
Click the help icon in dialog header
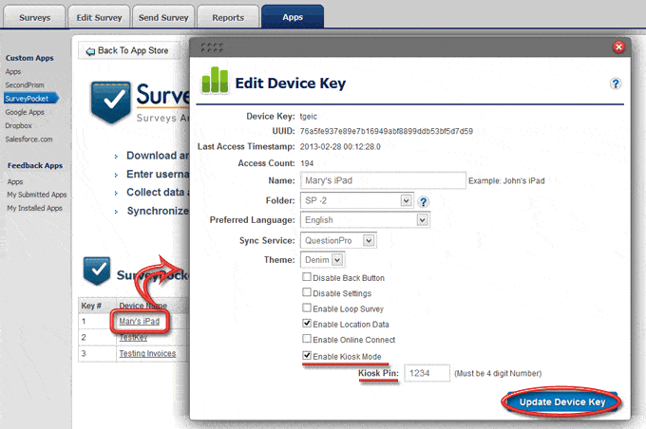(615, 84)
